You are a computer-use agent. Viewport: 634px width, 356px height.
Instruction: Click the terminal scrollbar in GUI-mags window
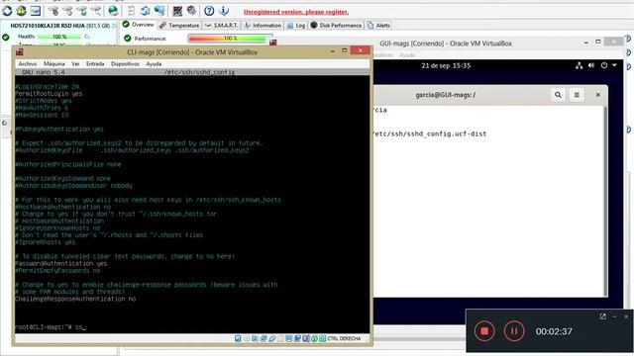pyautogui.click(x=605, y=201)
